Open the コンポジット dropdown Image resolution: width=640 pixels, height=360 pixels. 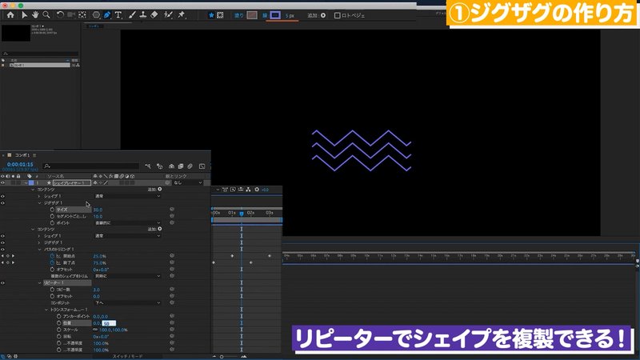[128, 303]
